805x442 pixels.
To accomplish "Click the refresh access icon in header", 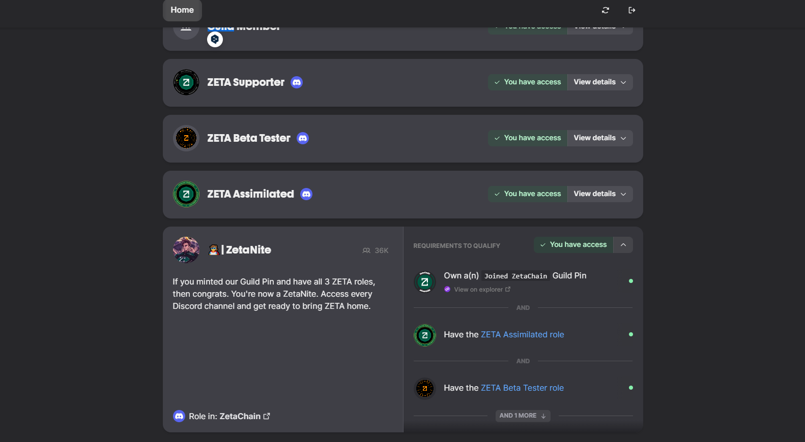I will pos(606,10).
